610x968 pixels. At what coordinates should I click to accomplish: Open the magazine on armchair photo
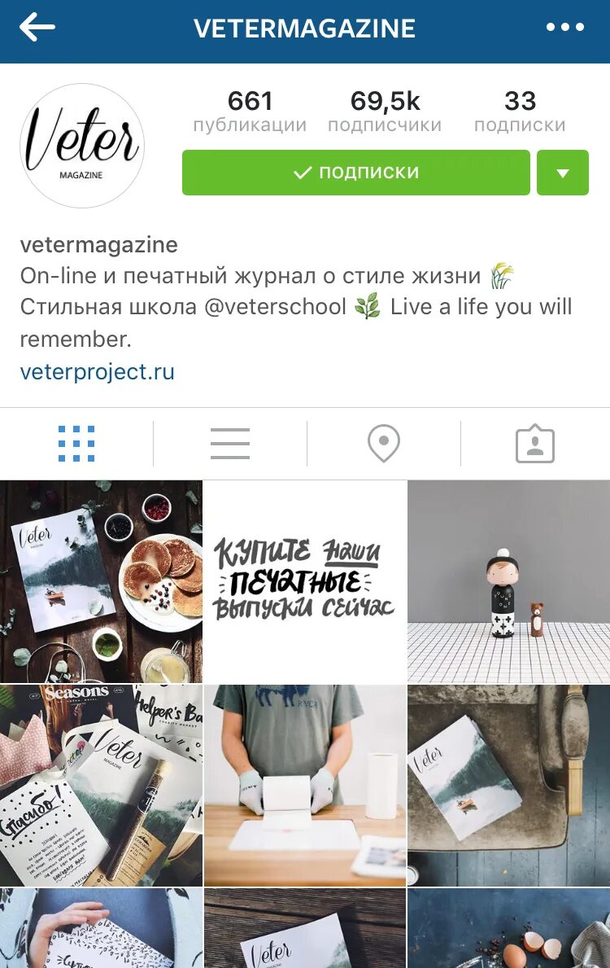click(509, 786)
